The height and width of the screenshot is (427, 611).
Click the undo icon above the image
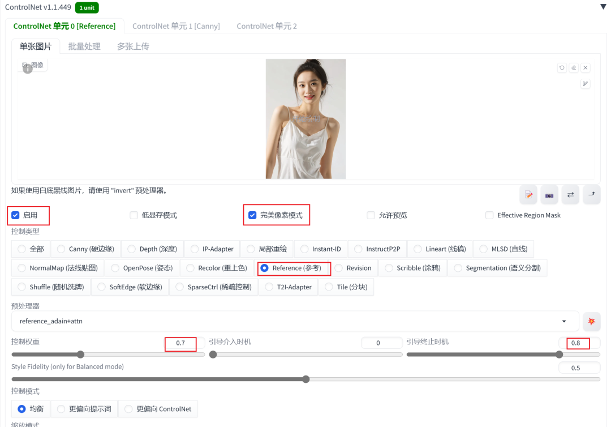coord(562,67)
